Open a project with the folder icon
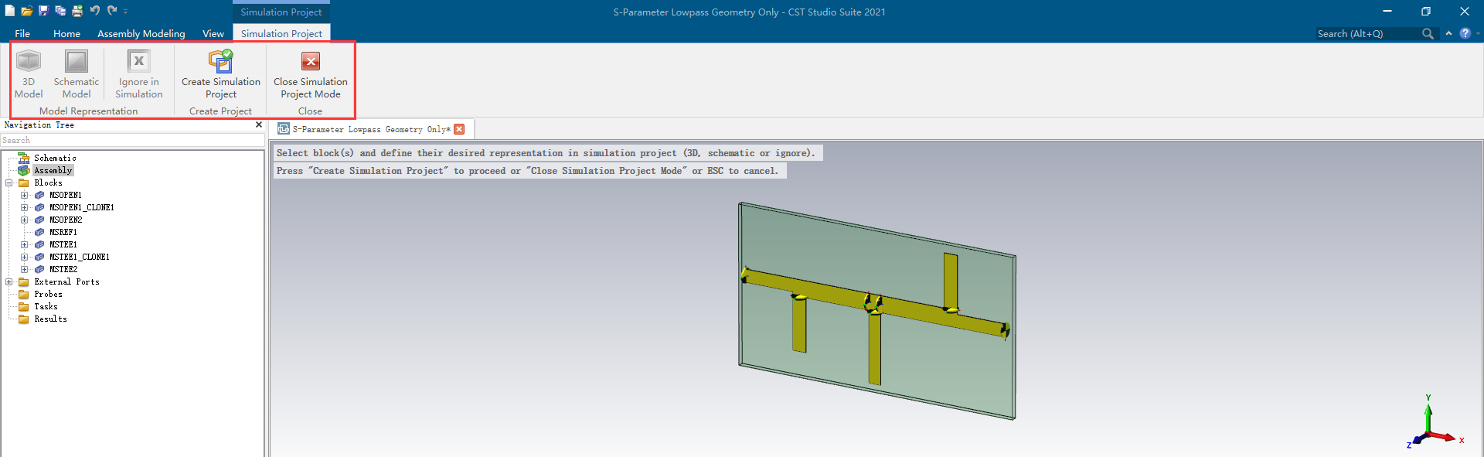This screenshot has width=1484, height=457. coord(26,11)
